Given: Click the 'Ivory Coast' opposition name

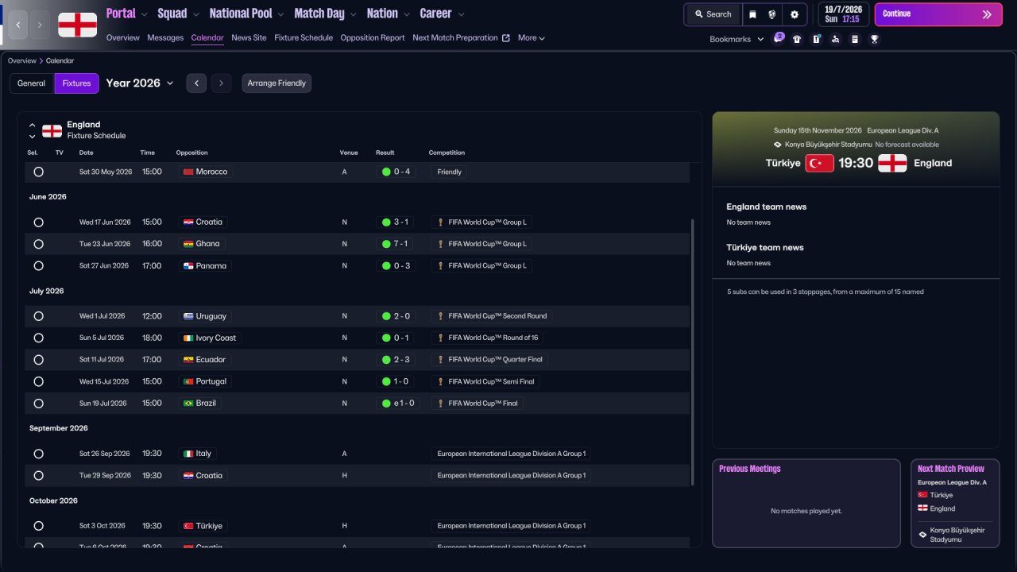Looking at the screenshot, I should (216, 338).
